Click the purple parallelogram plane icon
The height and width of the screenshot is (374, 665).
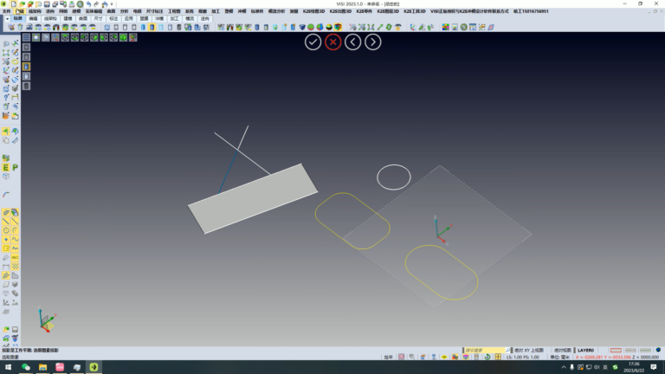tap(491, 27)
